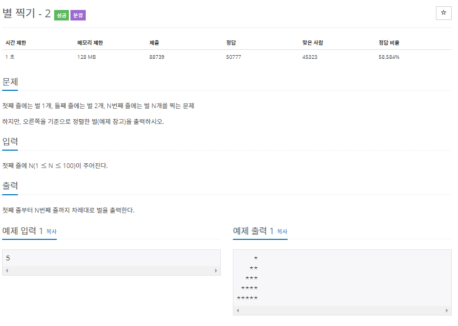Image resolution: width=458 pixels, height=326 pixels.
Task: Click the 맞은 사람 column header
Action: [312, 43]
